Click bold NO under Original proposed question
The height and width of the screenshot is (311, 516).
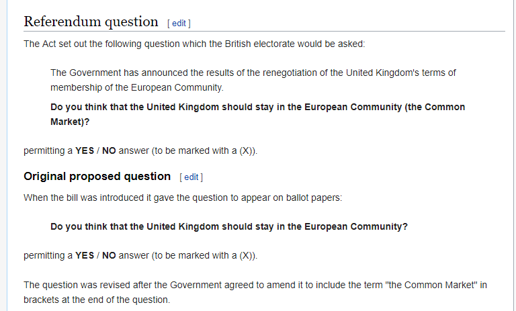(109, 256)
